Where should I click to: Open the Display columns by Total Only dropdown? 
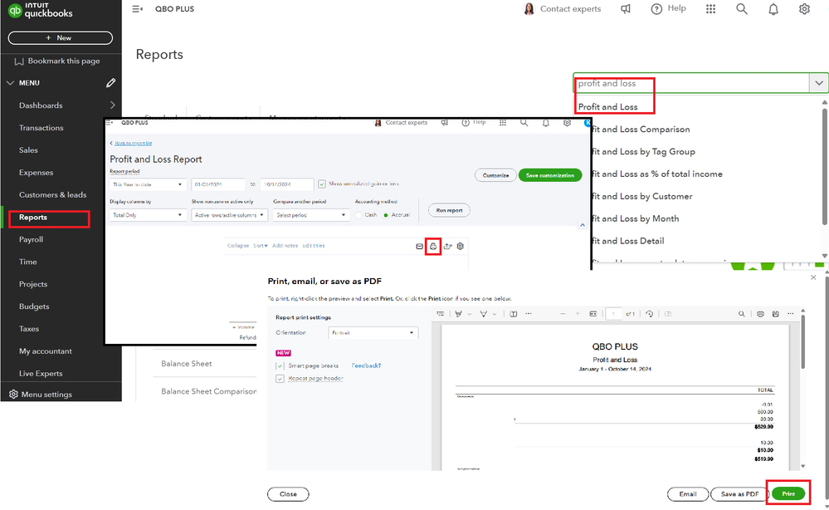[x=148, y=215]
